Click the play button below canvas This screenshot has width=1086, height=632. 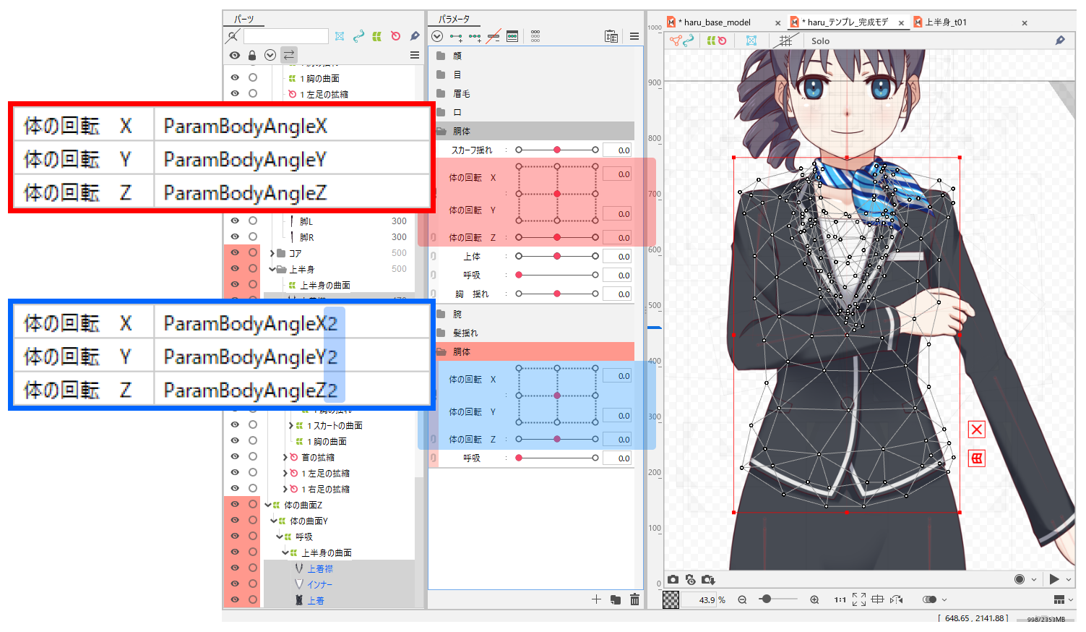(1054, 579)
